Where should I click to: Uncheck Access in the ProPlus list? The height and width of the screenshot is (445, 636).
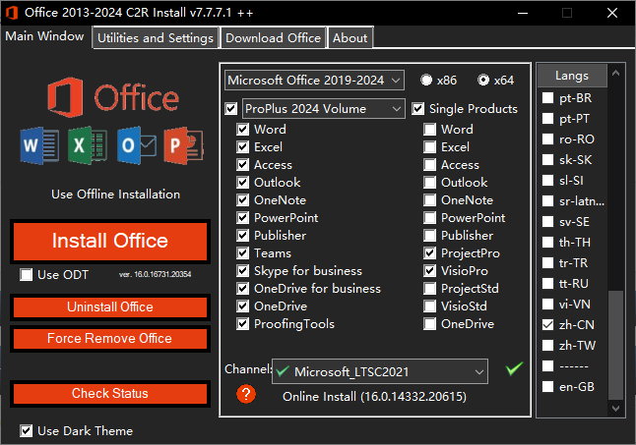[243, 165]
